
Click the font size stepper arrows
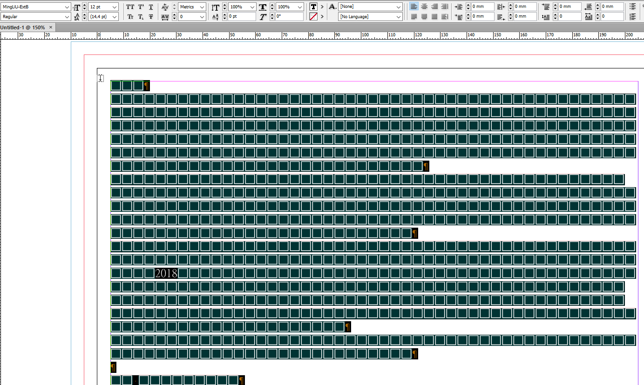click(x=84, y=7)
